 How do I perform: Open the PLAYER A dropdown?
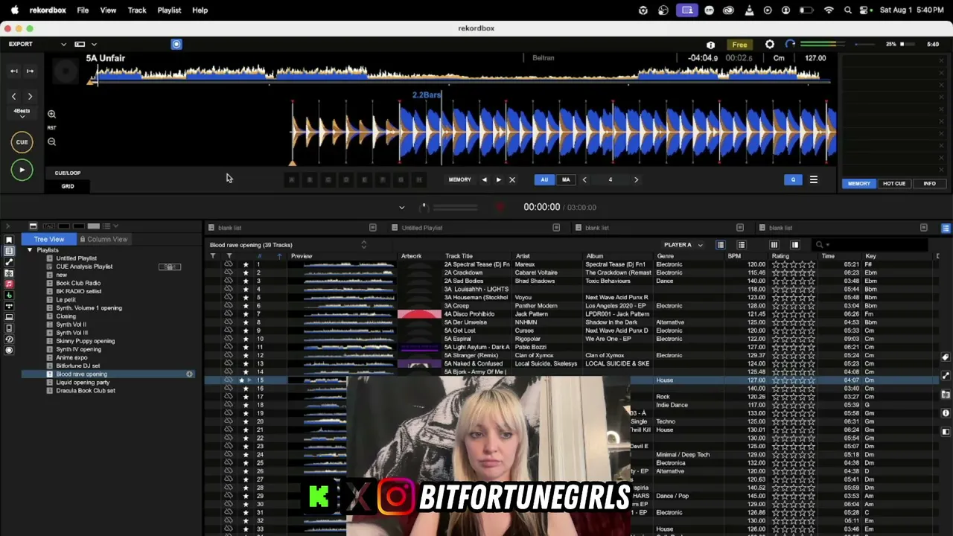coord(683,245)
